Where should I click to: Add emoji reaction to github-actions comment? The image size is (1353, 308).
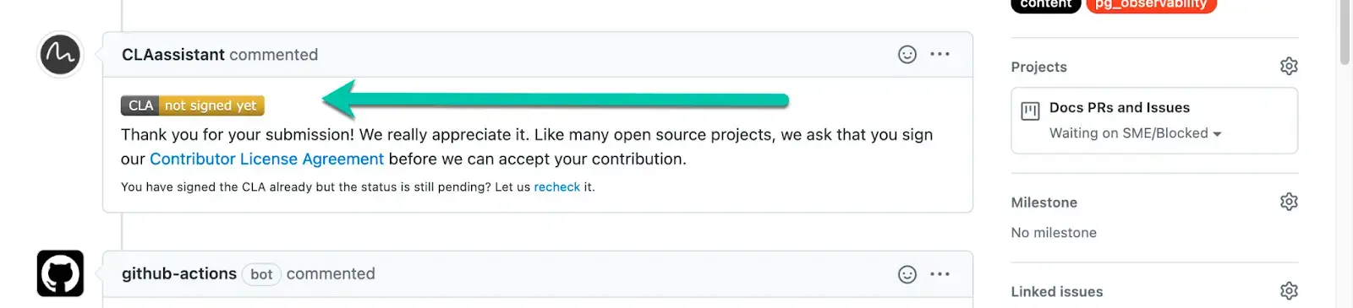coord(907,274)
